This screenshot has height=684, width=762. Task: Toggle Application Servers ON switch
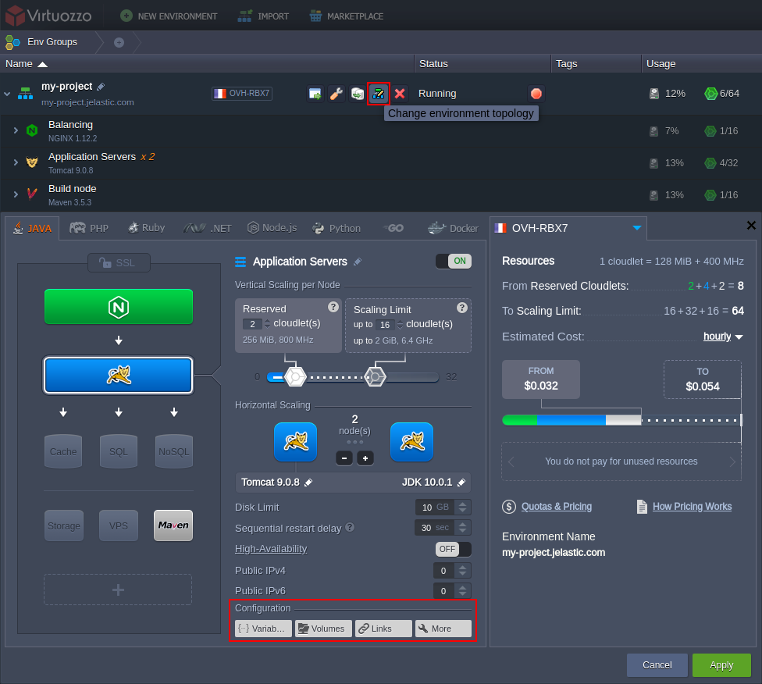pyautogui.click(x=454, y=261)
